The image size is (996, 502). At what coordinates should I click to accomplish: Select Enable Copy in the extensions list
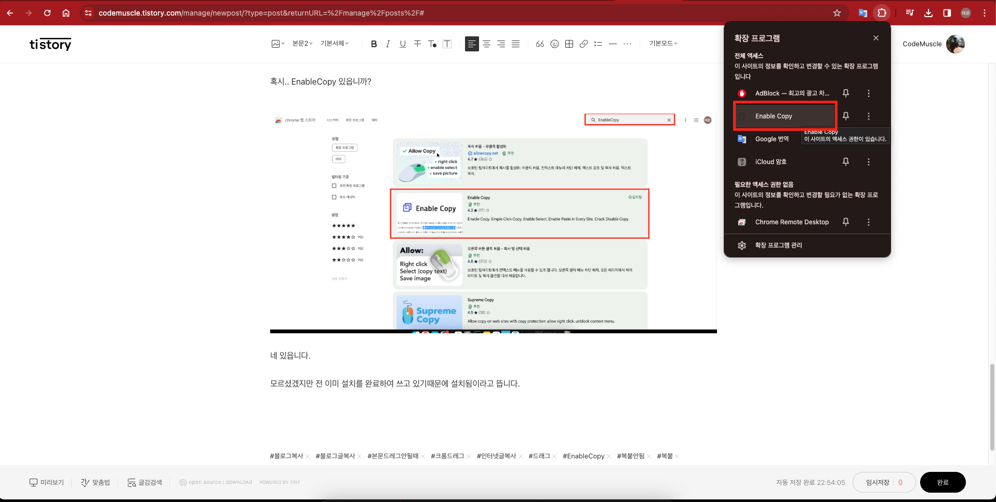pyautogui.click(x=785, y=116)
